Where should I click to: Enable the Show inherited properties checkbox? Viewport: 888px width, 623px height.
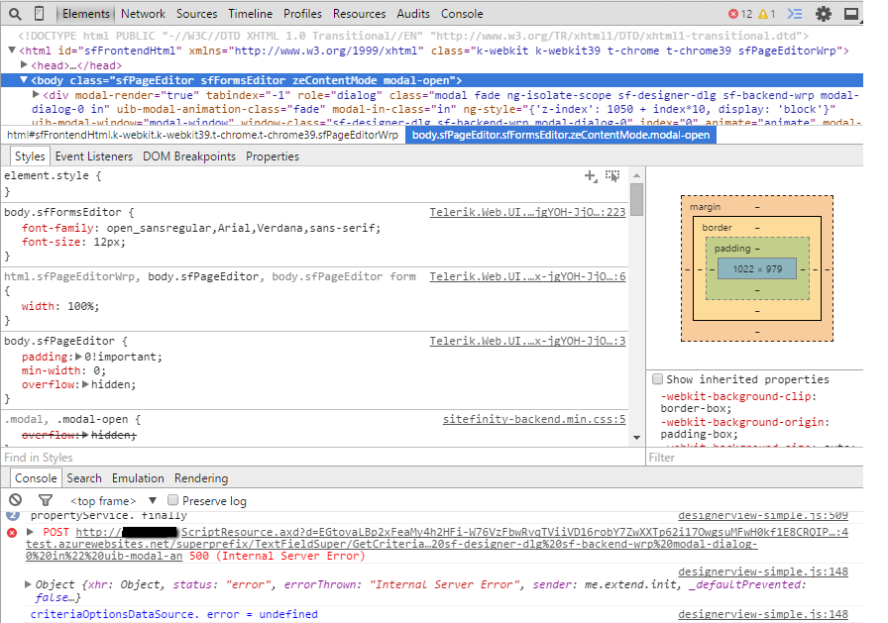tap(657, 378)
